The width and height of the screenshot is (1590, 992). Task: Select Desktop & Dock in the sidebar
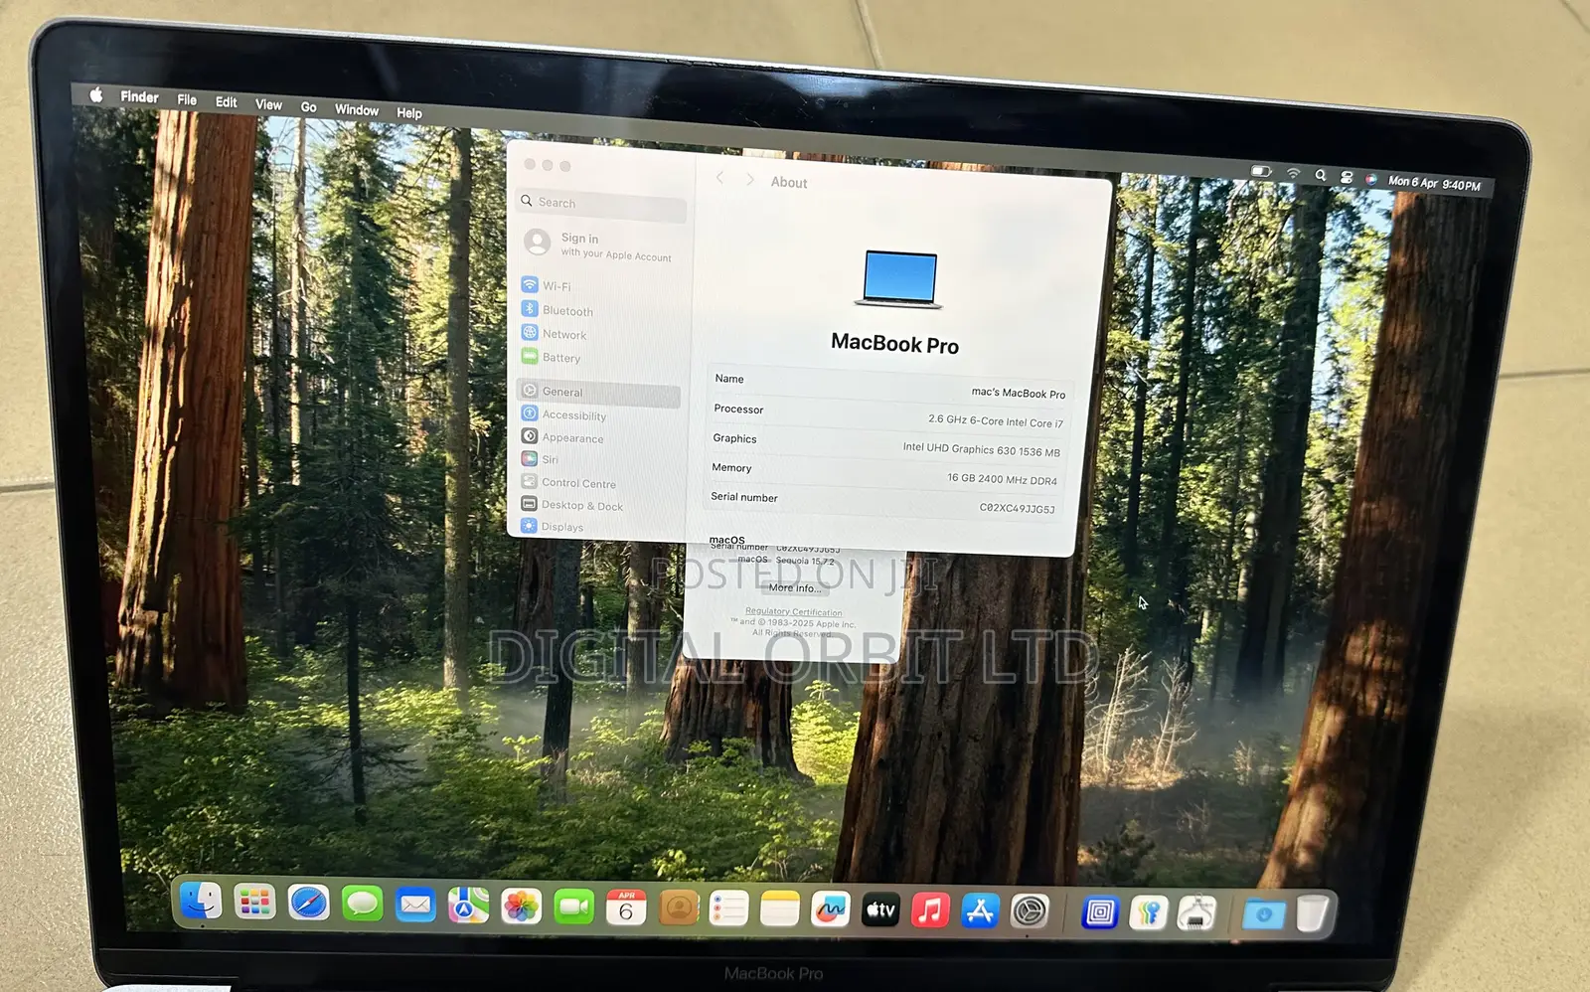[571, 505]
